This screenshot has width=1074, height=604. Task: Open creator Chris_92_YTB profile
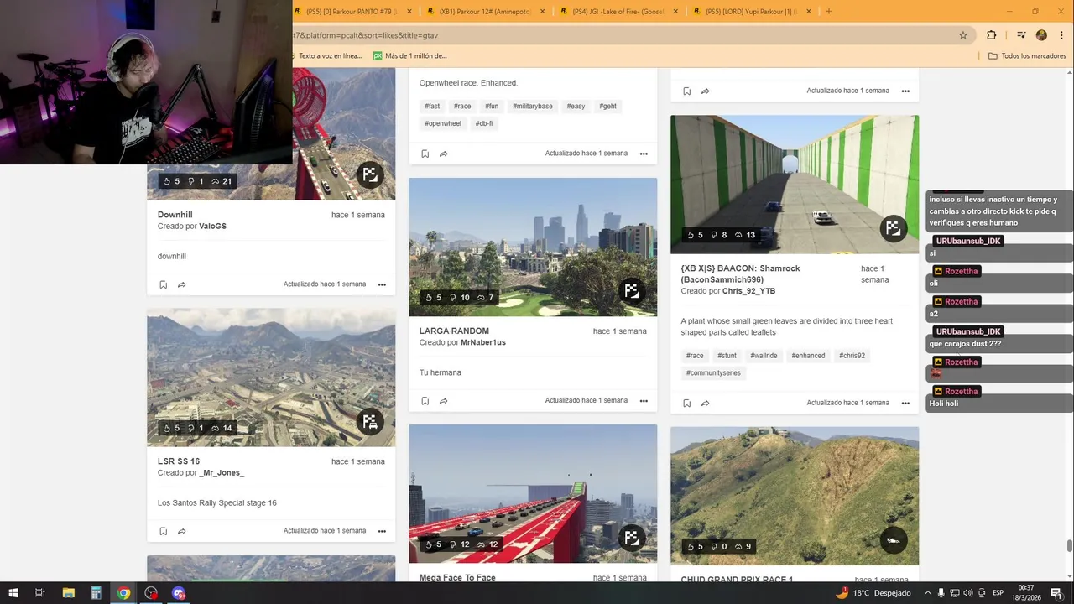pos(749,291)
